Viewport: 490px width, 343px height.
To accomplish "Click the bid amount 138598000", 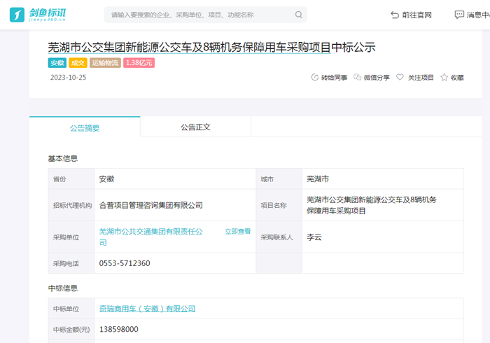I will coord(119,329).
